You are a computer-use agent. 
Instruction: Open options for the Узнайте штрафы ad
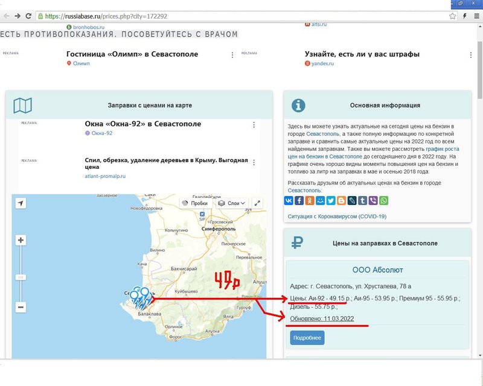coord(471,55)
